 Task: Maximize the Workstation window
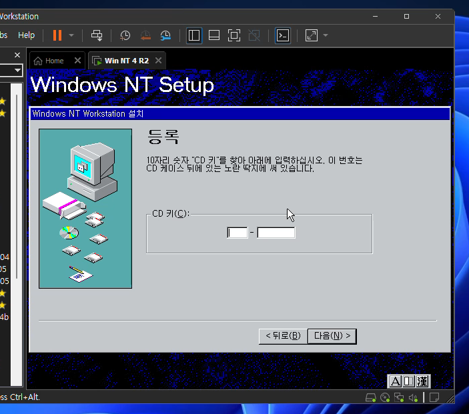tap(406, 17)
